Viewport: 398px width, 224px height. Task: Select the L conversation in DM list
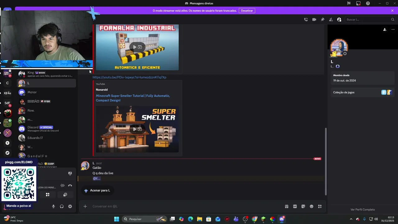pos(47,83)
